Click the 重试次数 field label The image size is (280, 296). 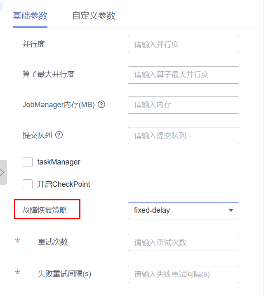coord(53,242)
